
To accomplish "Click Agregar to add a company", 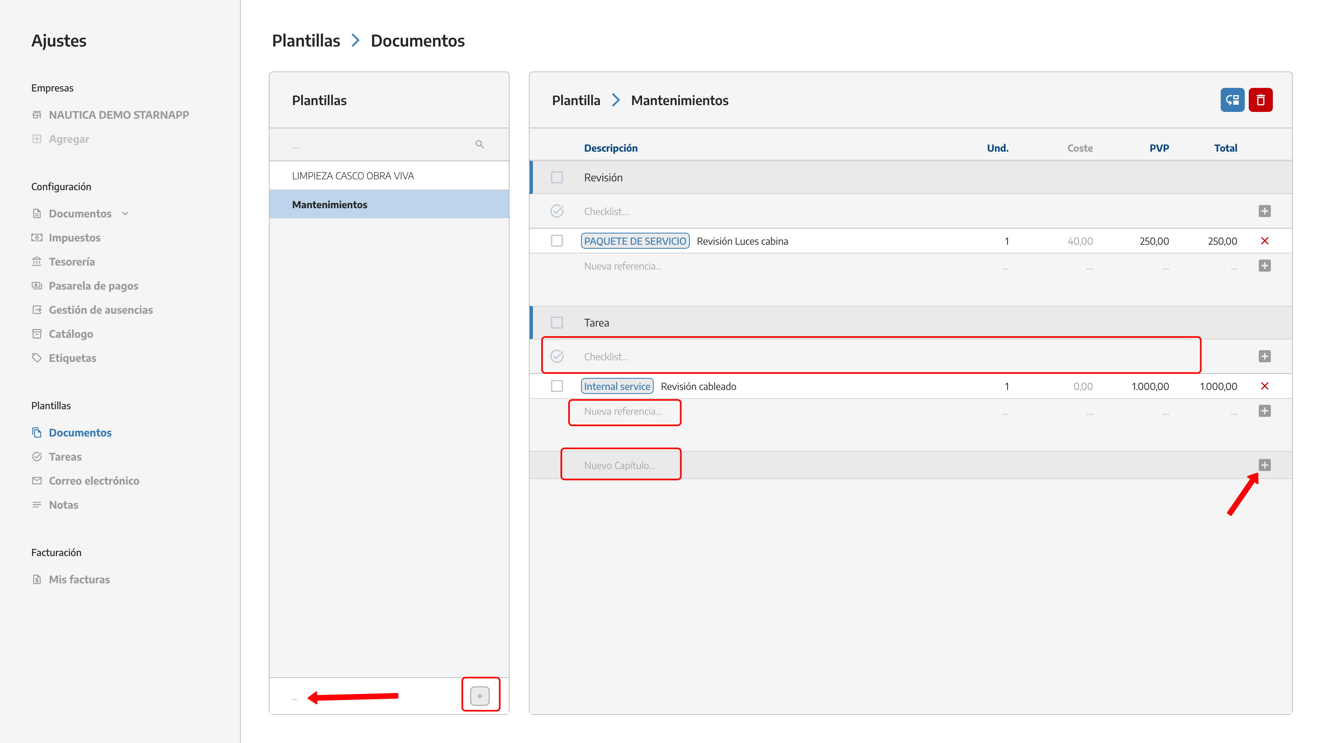I will coord(69,139).
